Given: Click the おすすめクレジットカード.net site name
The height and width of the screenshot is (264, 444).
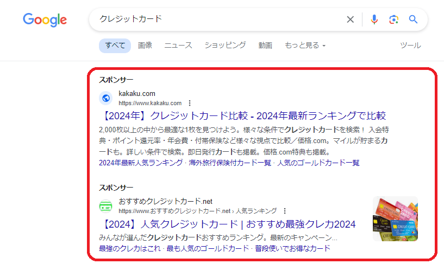Looking at the screenshot, I should coord(165,201).
